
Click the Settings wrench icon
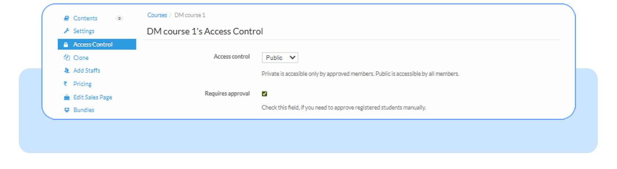pyautogui.click(x=67, y=31)
